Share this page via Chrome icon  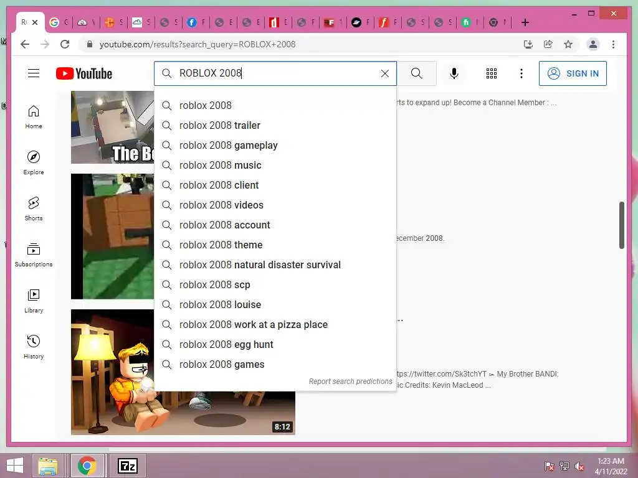[x=548, y=44]
